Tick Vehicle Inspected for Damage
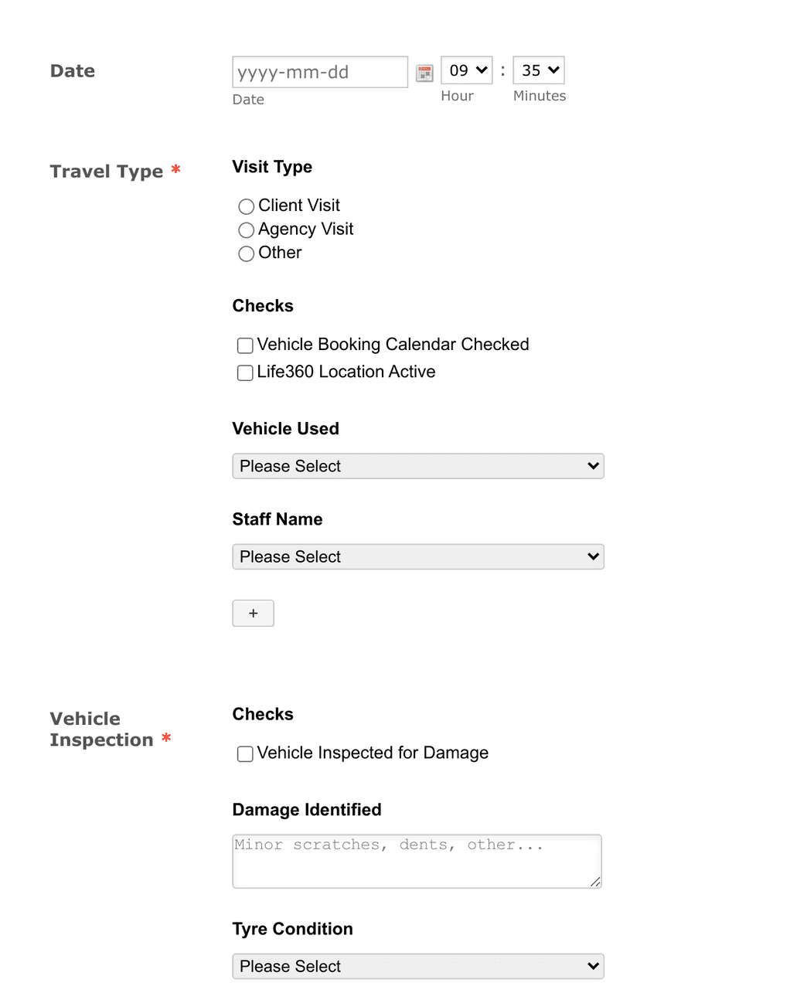807x993 pixels. pyautogui.click(x=244, y=753)
